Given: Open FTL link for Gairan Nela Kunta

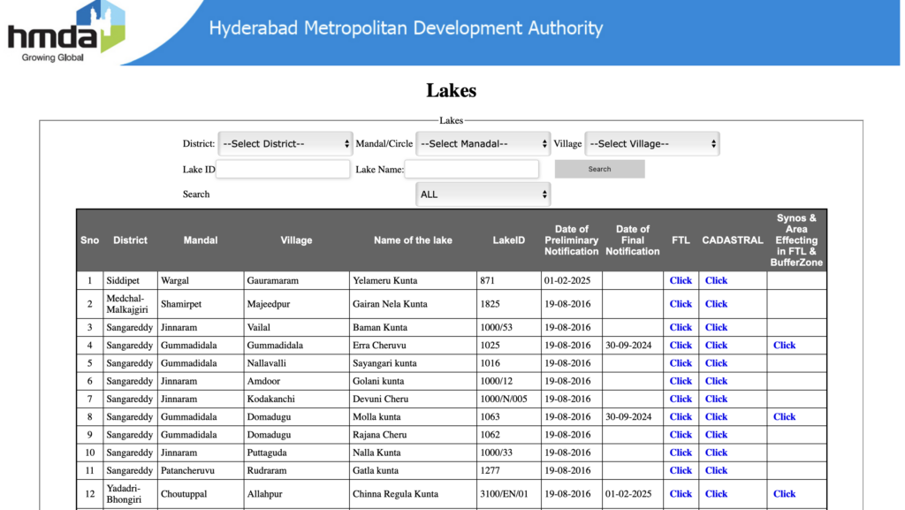Looking at the screenshot, I should point(681,304).
